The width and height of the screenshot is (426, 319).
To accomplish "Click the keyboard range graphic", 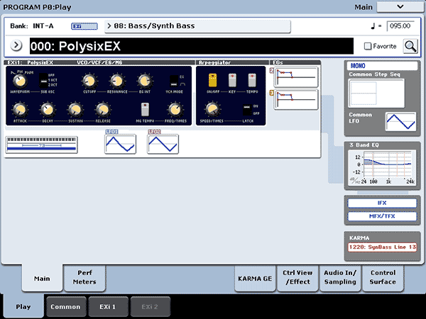I will (x=50, y=144).
